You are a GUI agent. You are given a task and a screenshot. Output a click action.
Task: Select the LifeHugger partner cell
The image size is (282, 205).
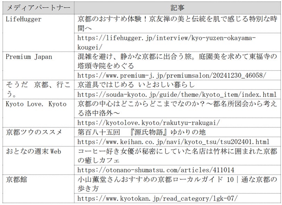[x=38, y=33]
